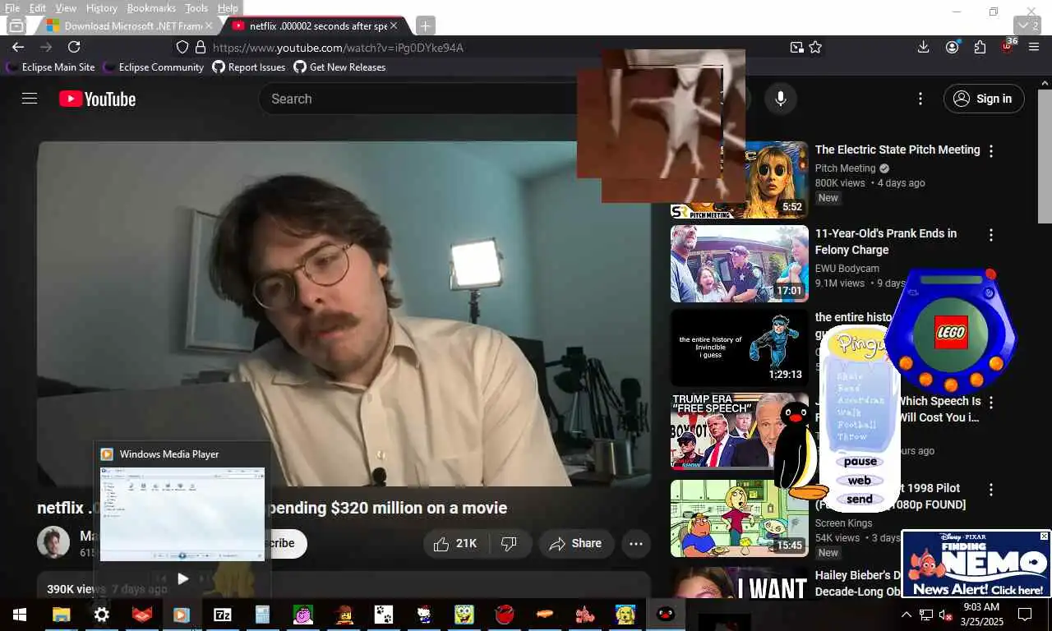Like the video with 21K likes
The height and width of the screenshot is (631, 1052).
click(455, 543)
